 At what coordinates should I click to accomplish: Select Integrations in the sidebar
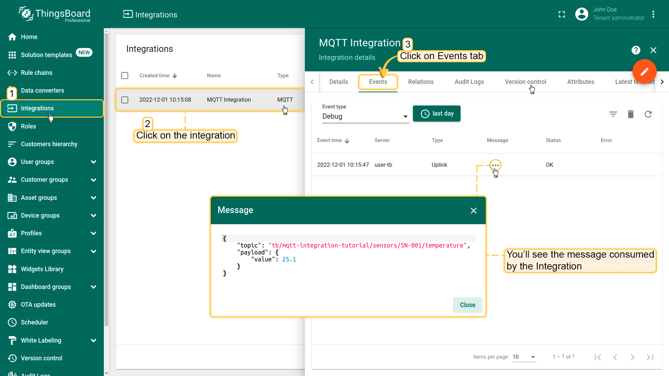pos(52,108)
